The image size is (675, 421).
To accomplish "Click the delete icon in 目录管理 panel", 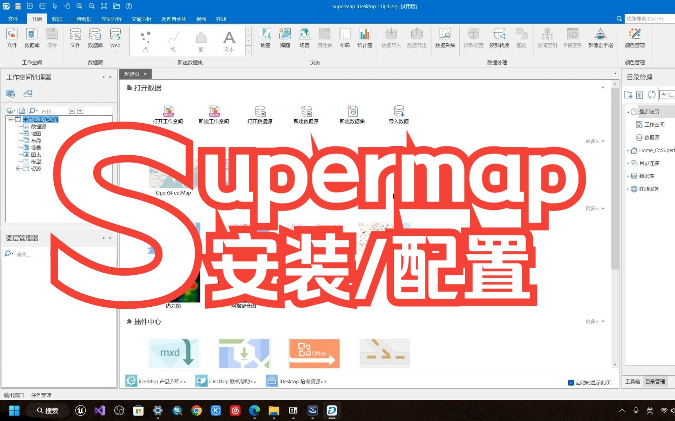I will pos(639,94).
